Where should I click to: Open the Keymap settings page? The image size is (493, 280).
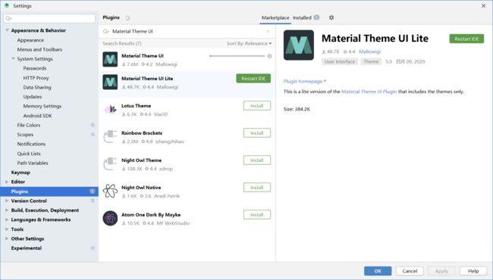[x=20, y=173]
